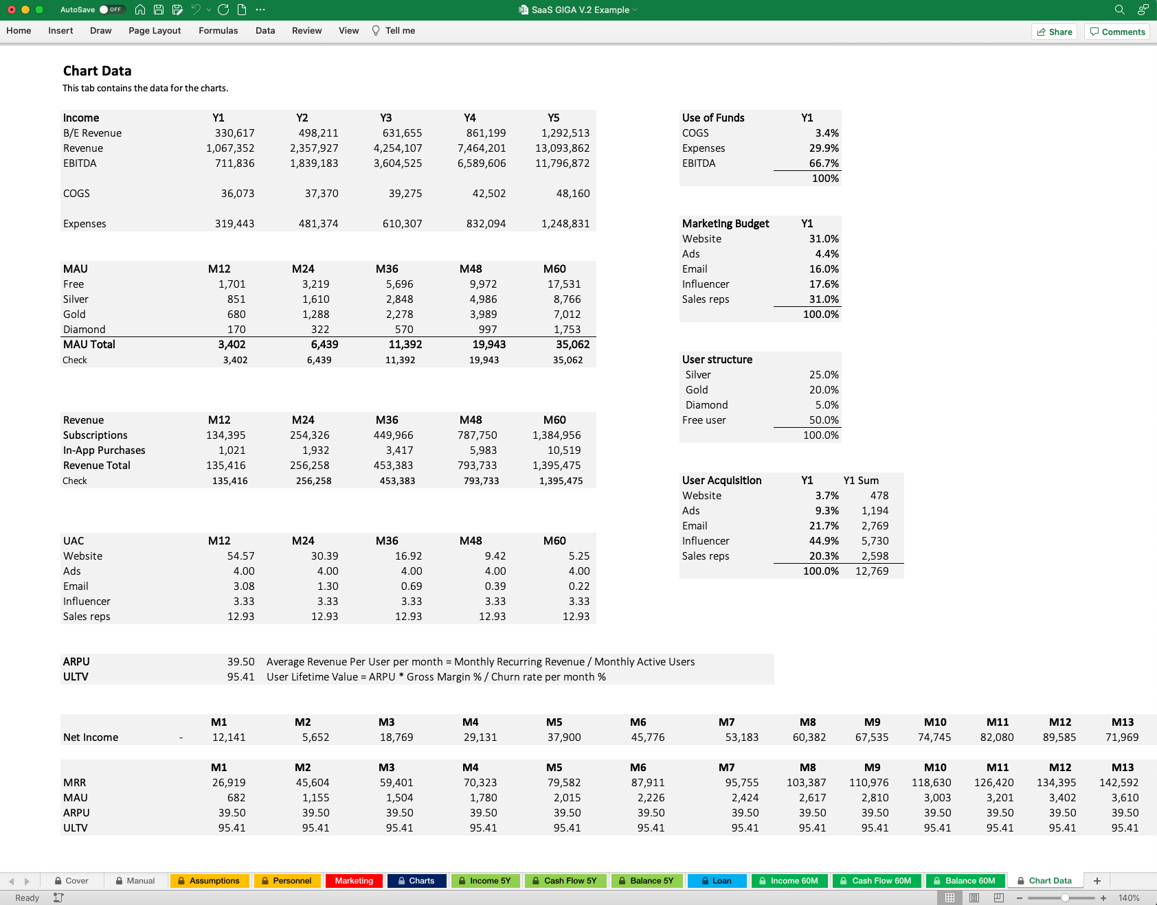
Task: Open the Insert ribbon tab
Action: pyautogui.click(x=60, y=31)
